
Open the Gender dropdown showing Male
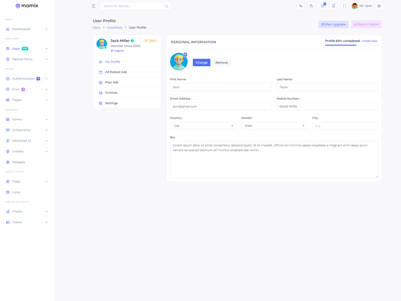pyautogui.click(x=274, y=126)
